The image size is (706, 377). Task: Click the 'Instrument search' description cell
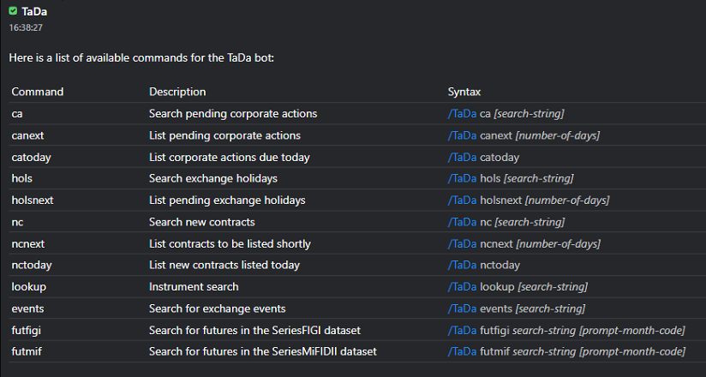tap(194, 287)
